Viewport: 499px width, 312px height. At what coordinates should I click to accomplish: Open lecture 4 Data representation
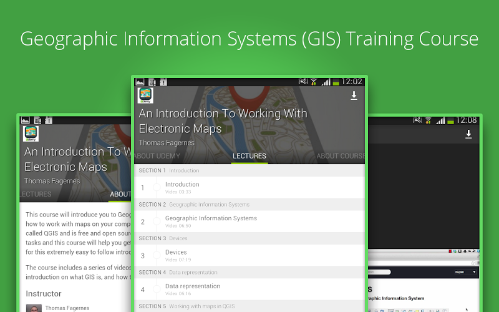[249, 289]
